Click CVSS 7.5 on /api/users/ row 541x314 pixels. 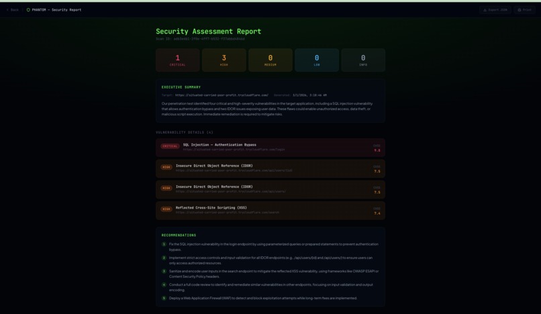pyautogui.click(x=377, y=193)
